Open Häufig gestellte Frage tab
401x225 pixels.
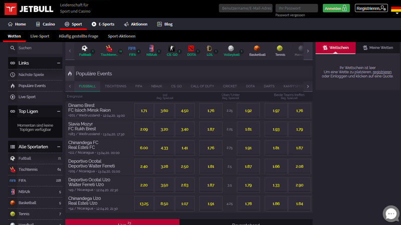[79, 36]
